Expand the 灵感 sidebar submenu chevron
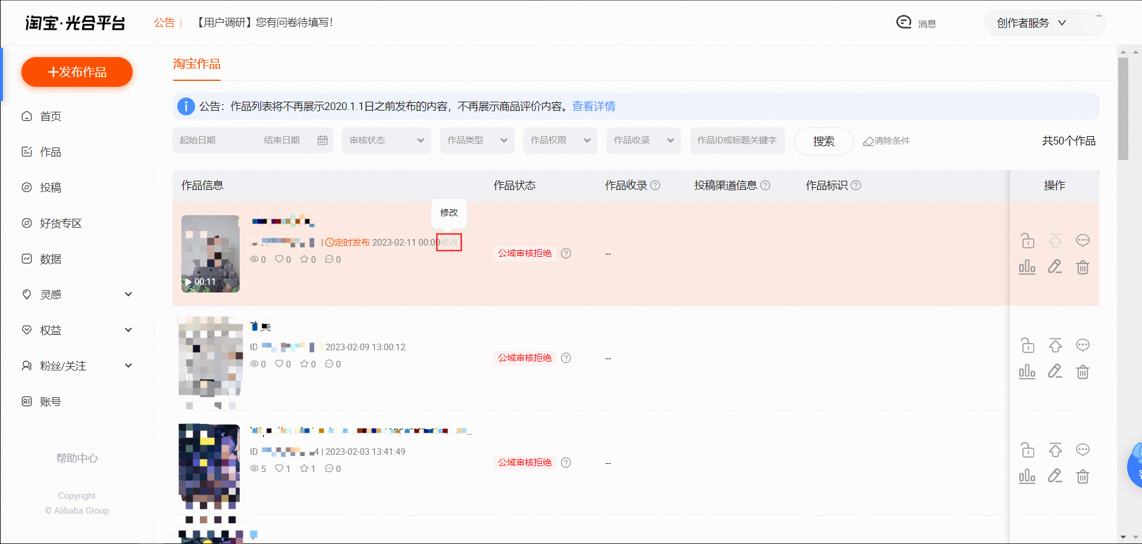Viewport: 1142px width, 544px height. pyautogui.click(x=128, y=294)
